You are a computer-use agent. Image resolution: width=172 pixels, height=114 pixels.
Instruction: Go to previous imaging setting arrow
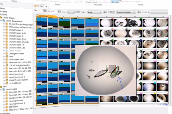[138, 12]
